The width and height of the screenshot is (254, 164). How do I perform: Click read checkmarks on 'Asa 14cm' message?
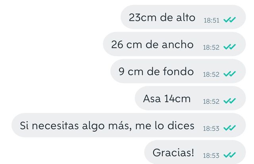pos(229,101)
